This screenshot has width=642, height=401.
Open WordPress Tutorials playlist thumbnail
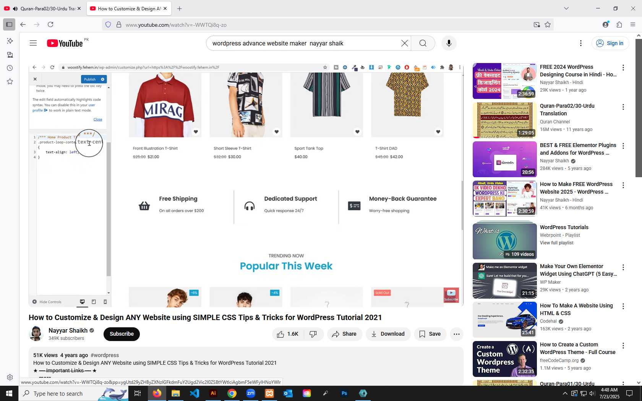click(x=504, y=241)
